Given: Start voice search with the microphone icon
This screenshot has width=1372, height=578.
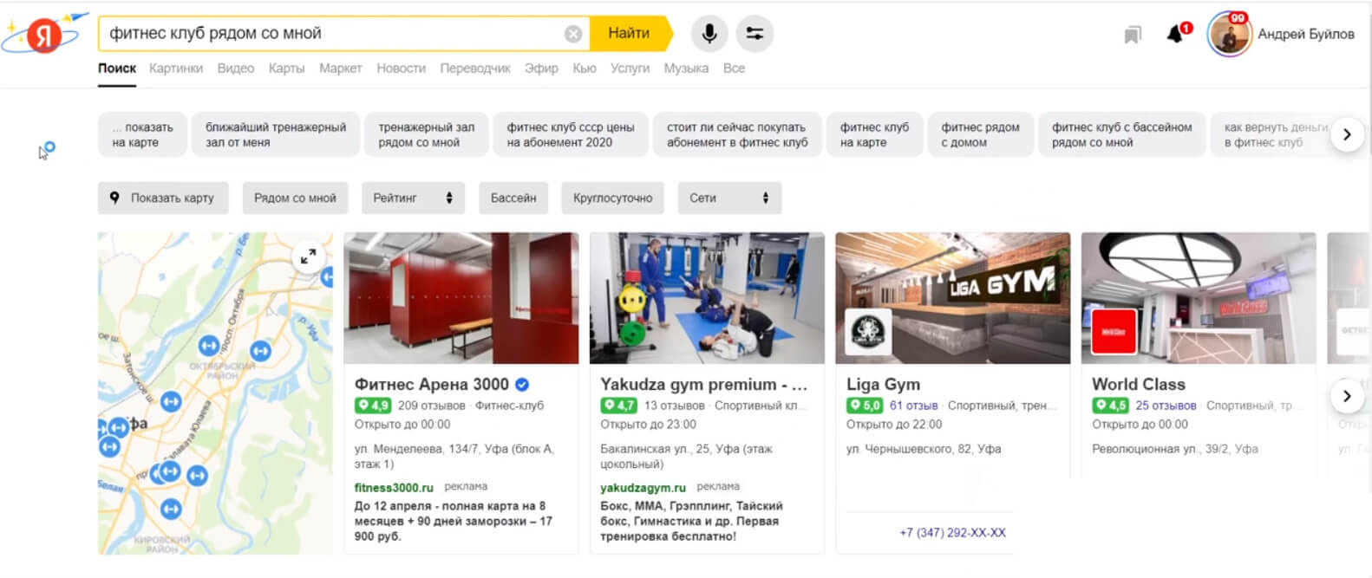Looking at the screenshot, I should [x=709, y=34].
